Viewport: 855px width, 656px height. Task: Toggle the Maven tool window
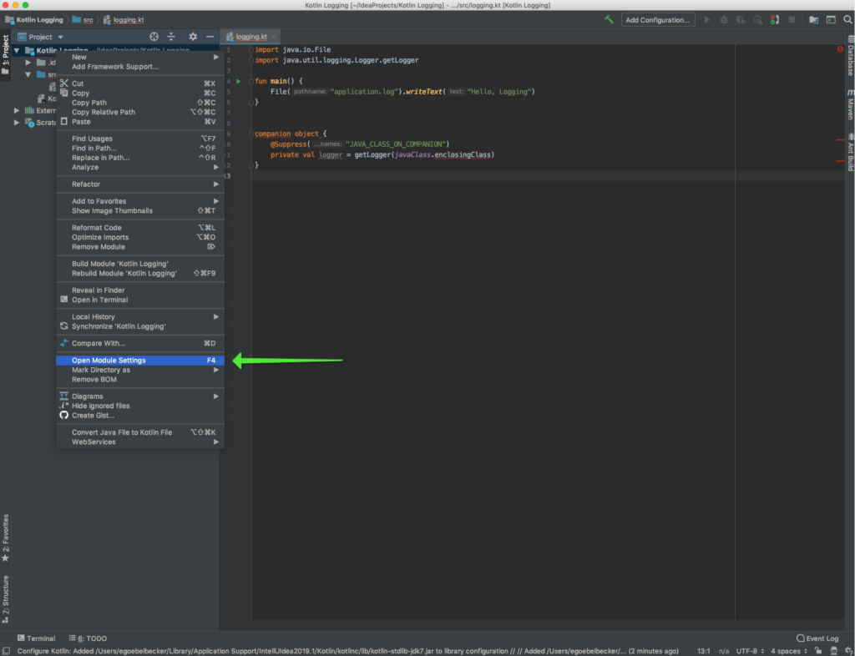click(850, 104)
